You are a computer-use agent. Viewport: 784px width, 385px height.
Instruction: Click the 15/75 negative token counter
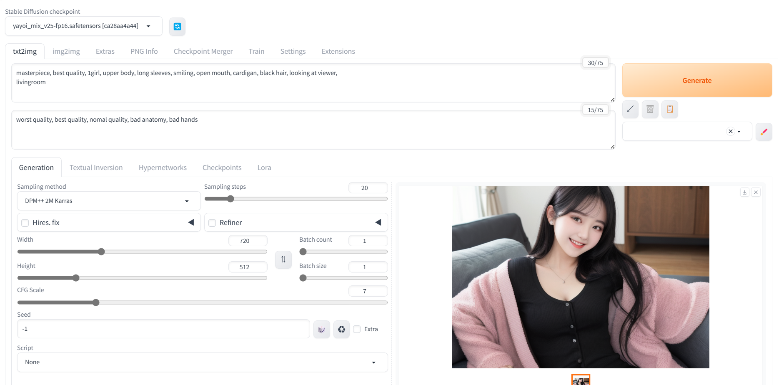click(x=595, y=110)
